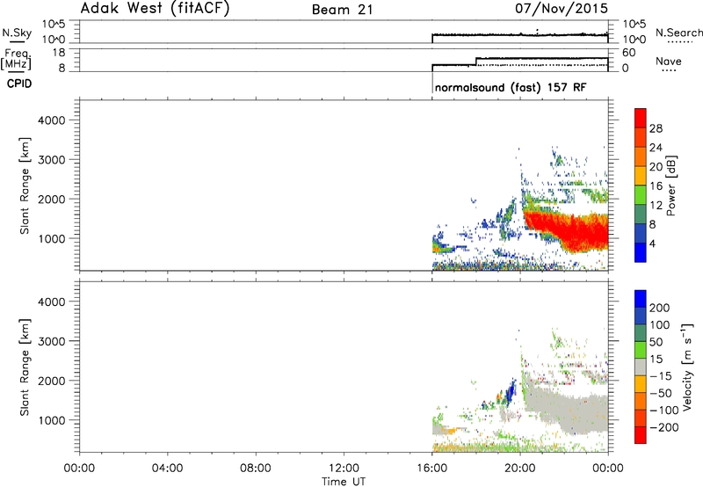Click the '60' tick on Nave axis
Image resolution: width=703 pixels, height=487 pixels.
point(628,53)
